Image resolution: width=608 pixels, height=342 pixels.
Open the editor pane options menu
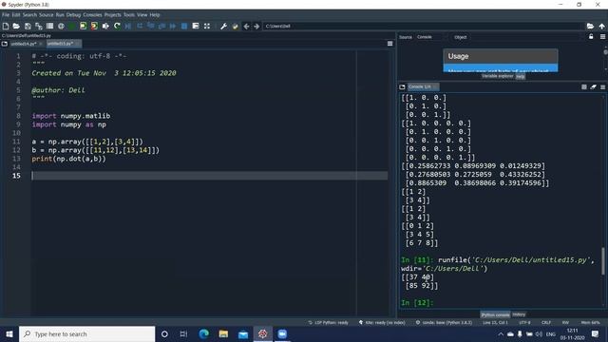[390, 44]
